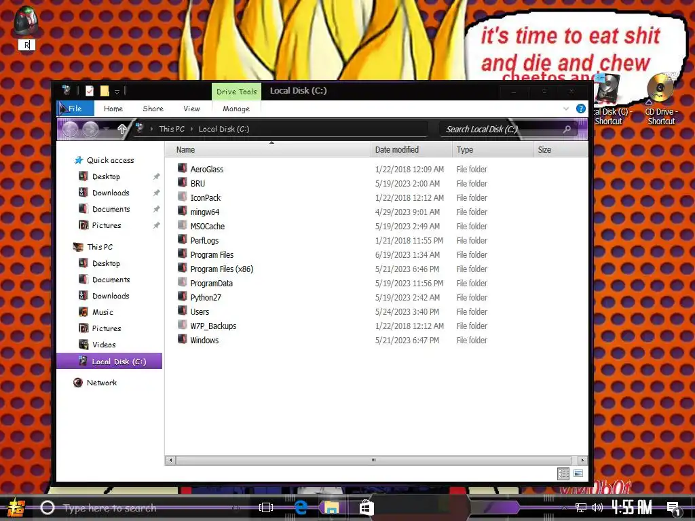Screen dimensions: 695x521
Task: Open Quick access in navigation pane
Action: (x=110, y=160)
